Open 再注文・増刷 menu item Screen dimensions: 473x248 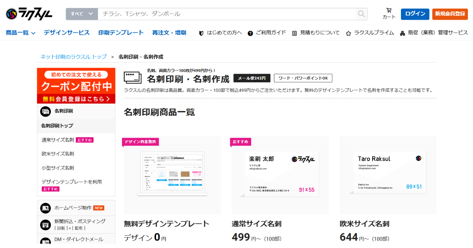[x=169, y=33]
